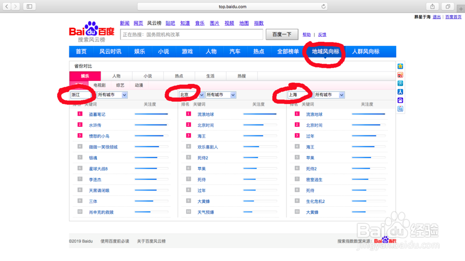Share via Baidu paw icon
The height and width of the screenshot is (261, 465).
[400, 100]
